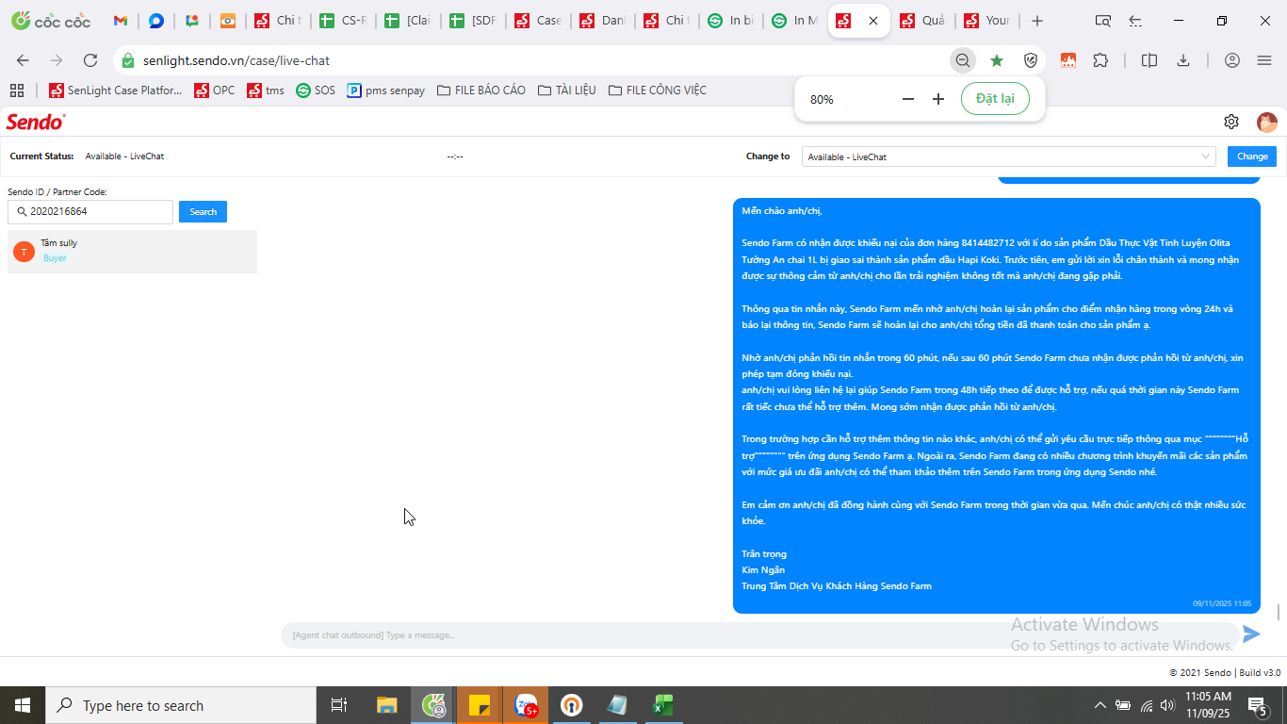1287x724 pixels.
Task: Open Excel from the taskbar
Action: [x=664, y=705]
